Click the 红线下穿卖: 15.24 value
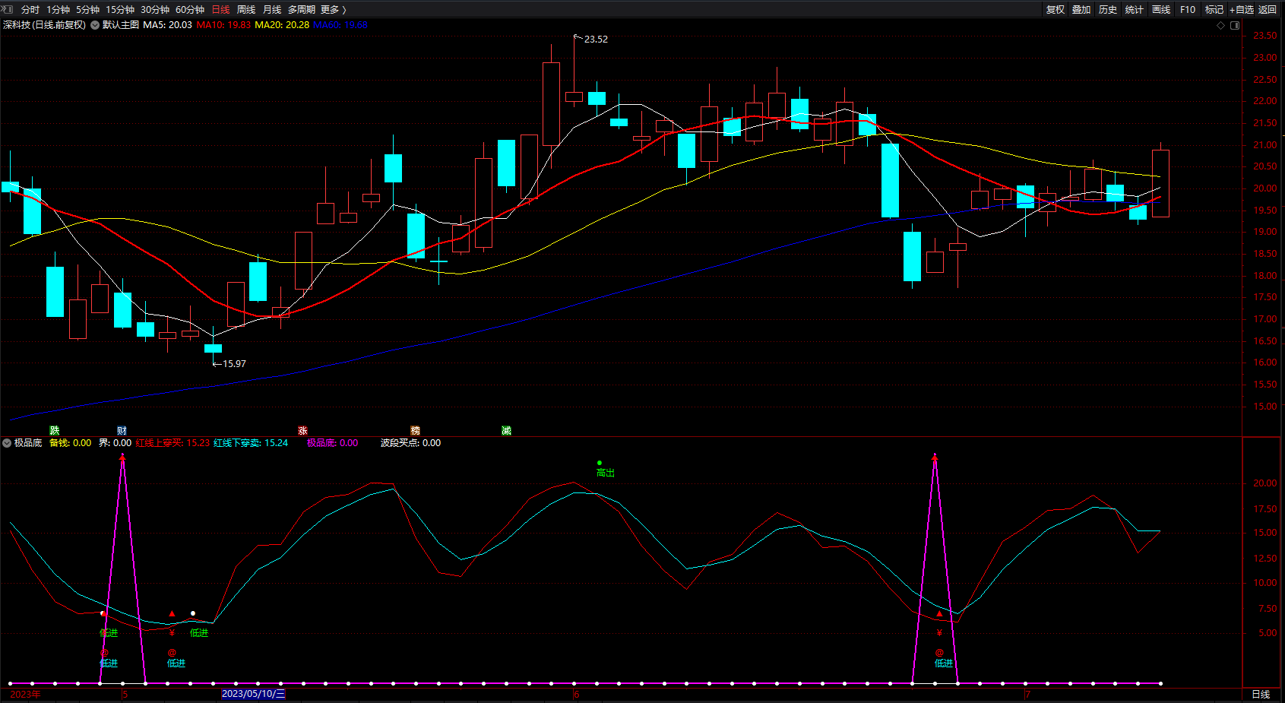Image resolution: width=1285 pixels, height=703 pixels. point(251,443)
